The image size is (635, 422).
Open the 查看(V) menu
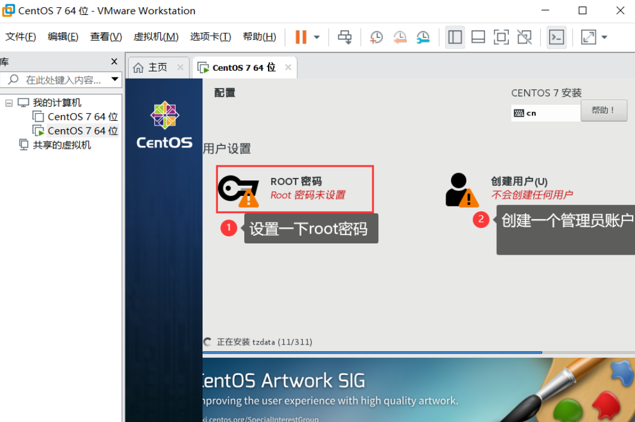click(x=105, y=37)
